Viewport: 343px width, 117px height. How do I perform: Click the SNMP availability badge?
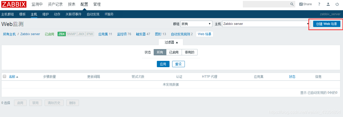tap(71, 34)
